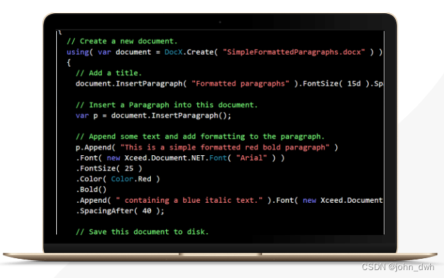Click the .SpacingAfter( 40 ) line
Screen dimensions: 444x278
[120, 211]
